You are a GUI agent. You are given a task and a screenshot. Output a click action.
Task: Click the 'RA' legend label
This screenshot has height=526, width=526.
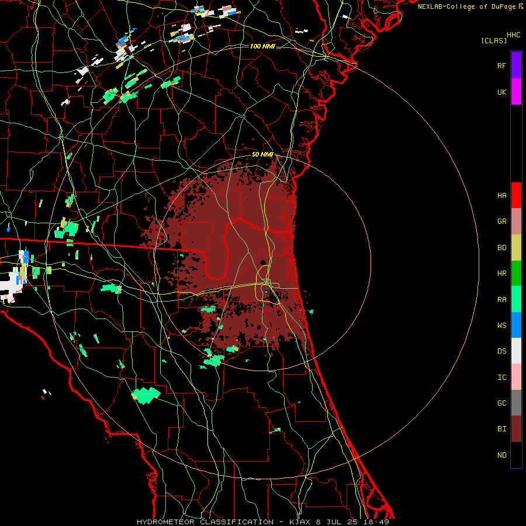pos(501,300)
